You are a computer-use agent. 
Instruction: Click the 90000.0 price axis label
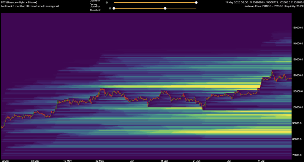(297, 123)
